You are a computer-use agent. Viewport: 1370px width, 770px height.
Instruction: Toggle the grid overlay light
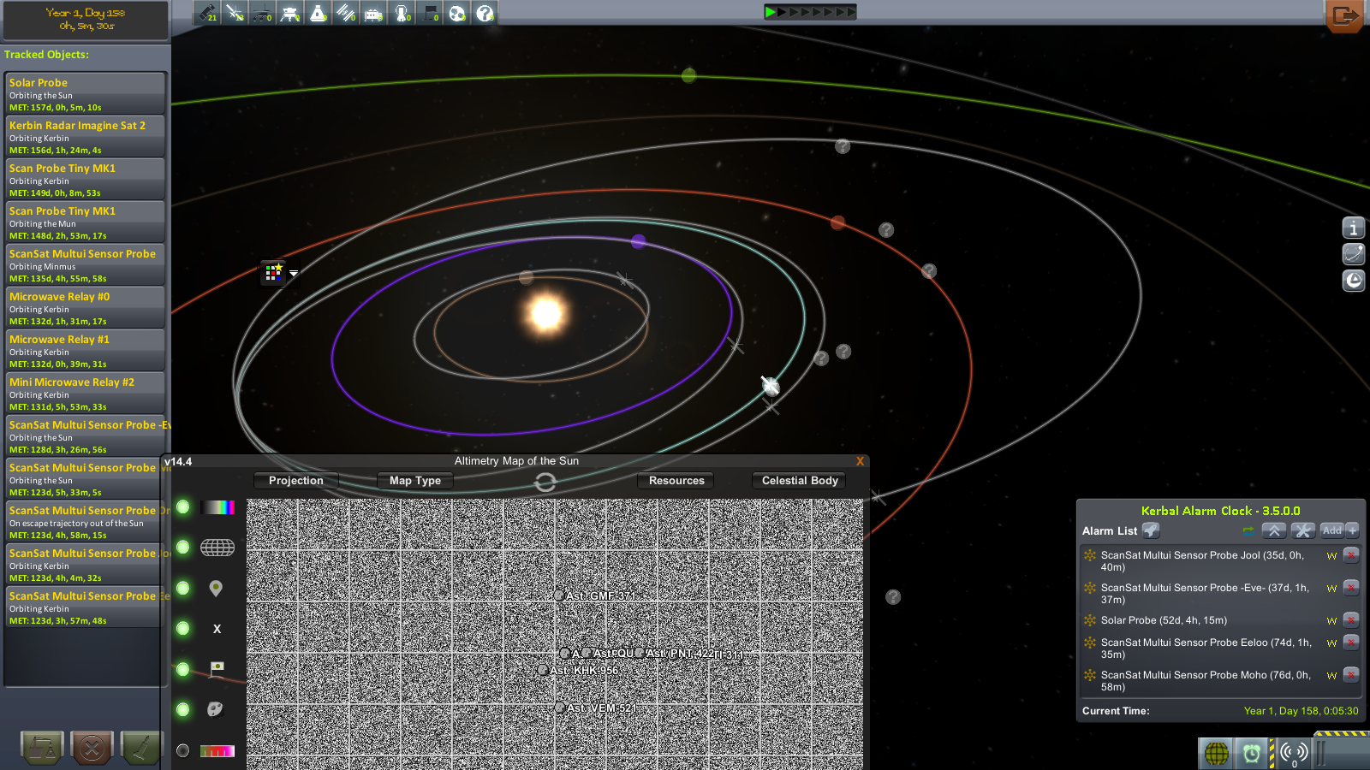(183, 548)
